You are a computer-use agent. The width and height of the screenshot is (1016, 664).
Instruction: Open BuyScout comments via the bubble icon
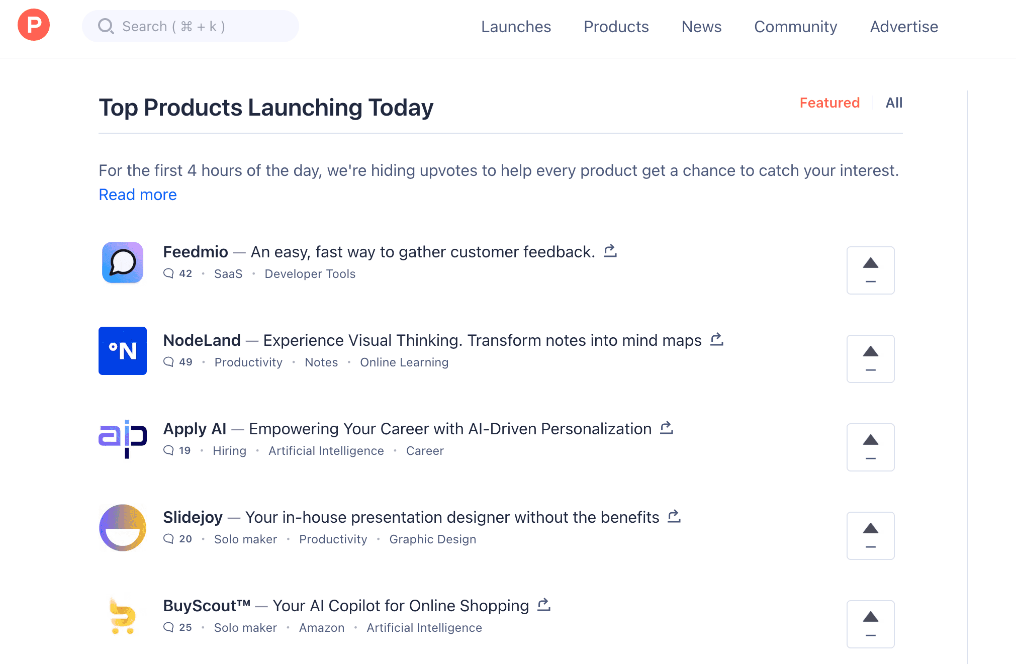pos(168,627)
